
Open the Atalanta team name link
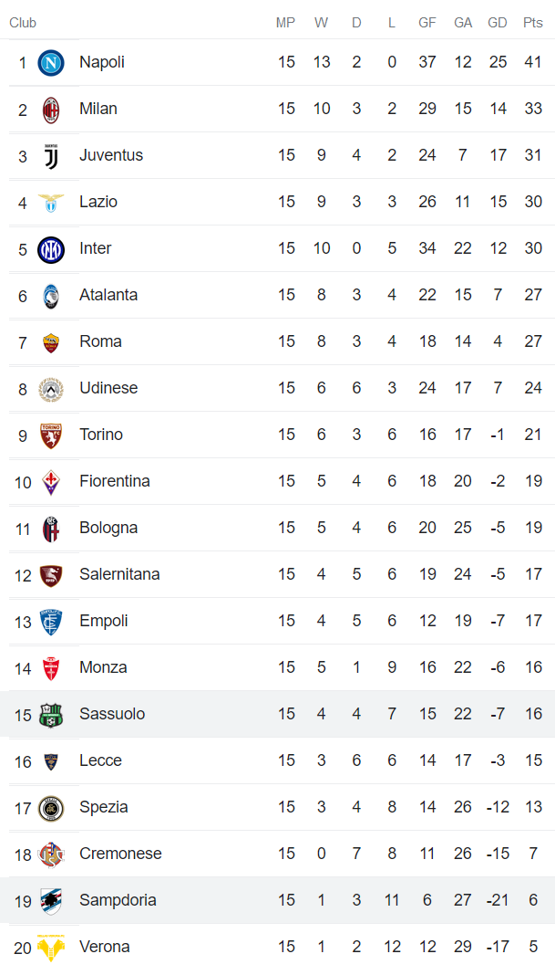click(x=108, y=295)
